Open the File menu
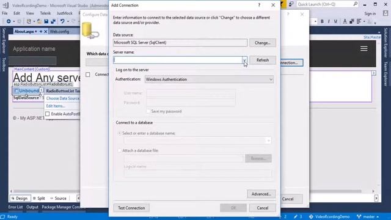This screenshot has width=391, height=220. (5, 13)
